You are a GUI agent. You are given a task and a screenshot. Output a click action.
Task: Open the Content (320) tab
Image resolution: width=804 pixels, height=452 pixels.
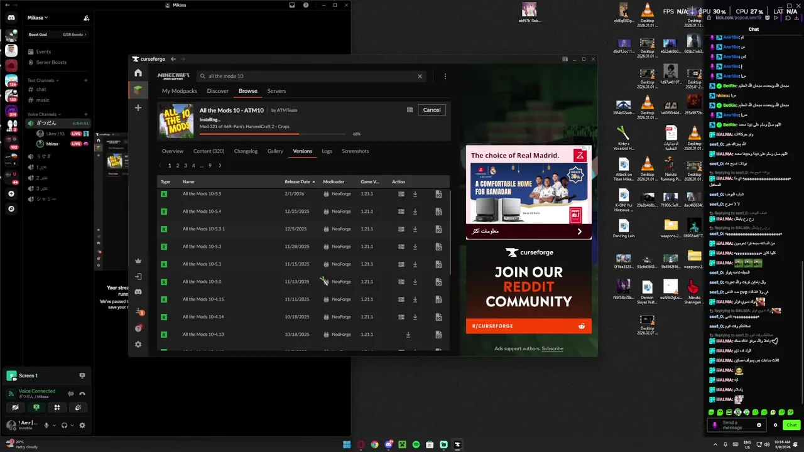tap(209, 151)
